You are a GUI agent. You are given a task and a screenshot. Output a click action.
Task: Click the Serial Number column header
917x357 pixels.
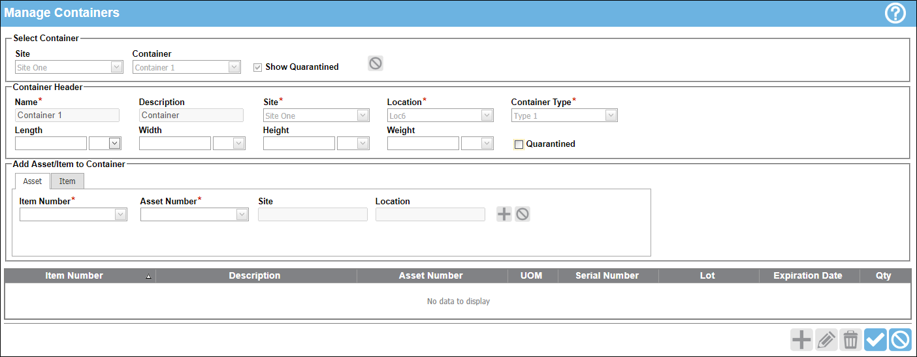pos(608,275)
